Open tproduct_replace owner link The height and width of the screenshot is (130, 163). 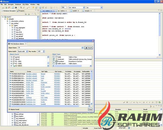pyautogui.click(x=31, y=74)
